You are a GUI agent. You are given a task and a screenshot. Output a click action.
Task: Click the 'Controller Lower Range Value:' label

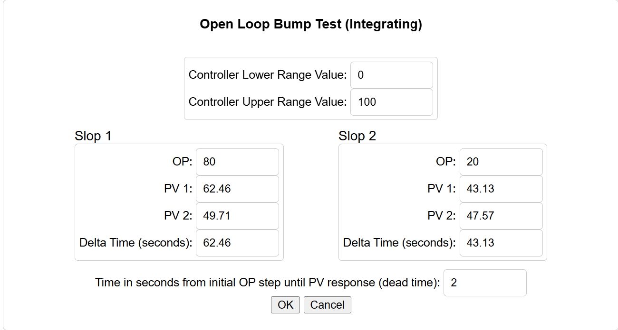(268, 75)
